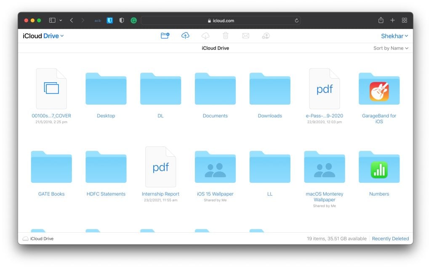
Task: Expand the Safari sidebar options chevron
Action: [61, 20]
